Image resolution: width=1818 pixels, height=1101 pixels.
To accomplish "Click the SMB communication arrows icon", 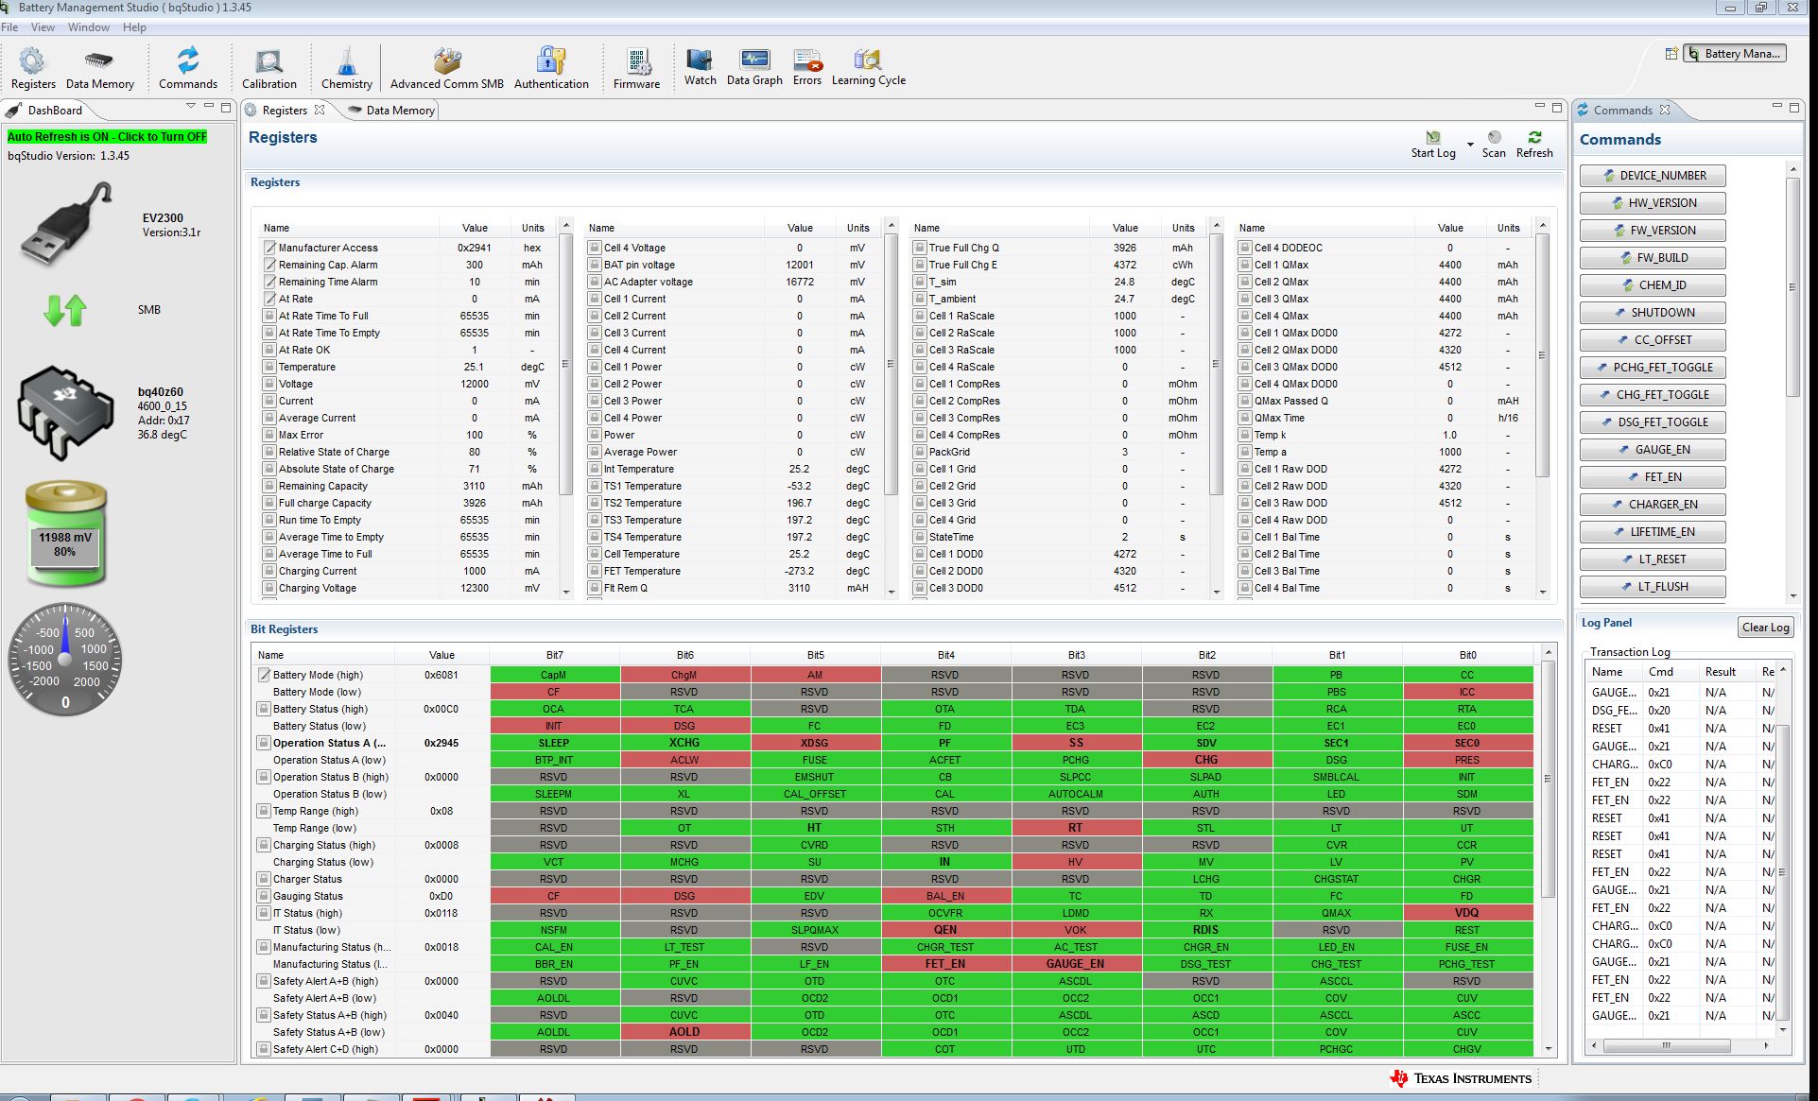I will (x=65, y=310).
